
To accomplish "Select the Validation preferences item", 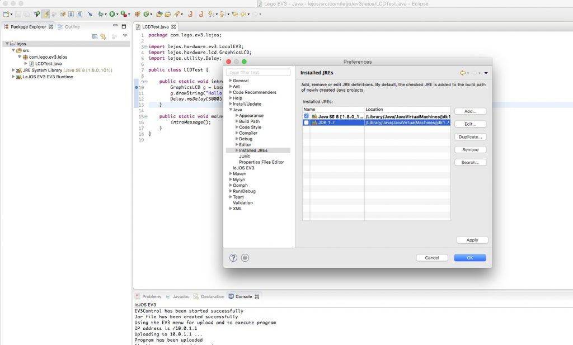I will (243, 202).
